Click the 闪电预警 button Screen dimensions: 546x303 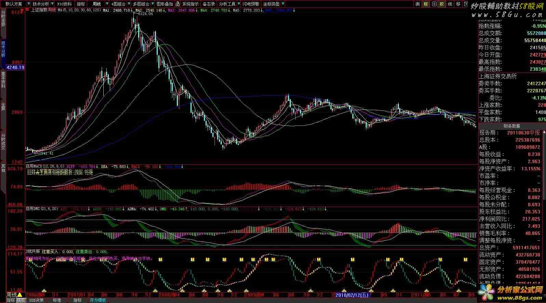tap(251, 4)
